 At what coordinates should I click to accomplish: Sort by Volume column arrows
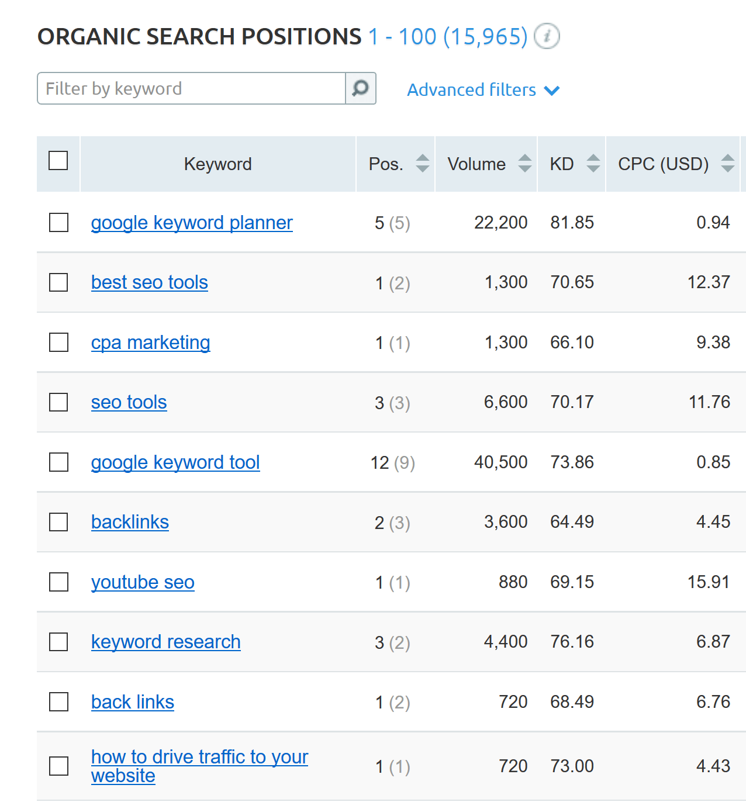[x=524, y=164]
